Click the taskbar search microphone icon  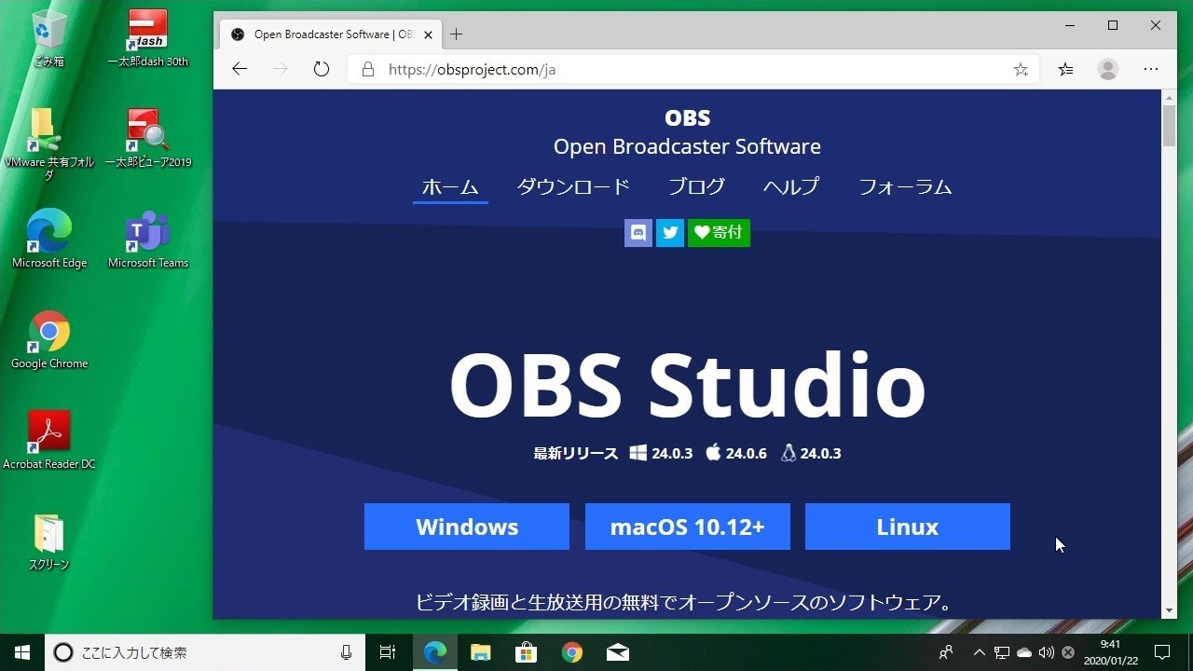coord(347,652)
